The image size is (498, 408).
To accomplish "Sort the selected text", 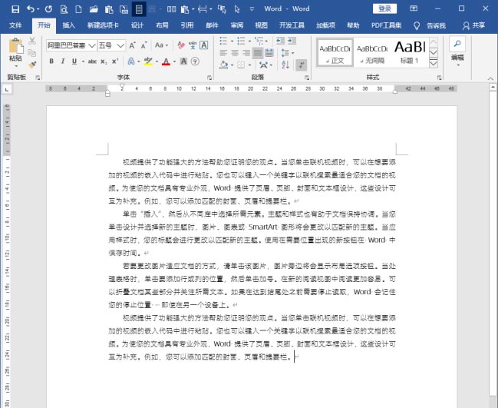I will (285, 65).
